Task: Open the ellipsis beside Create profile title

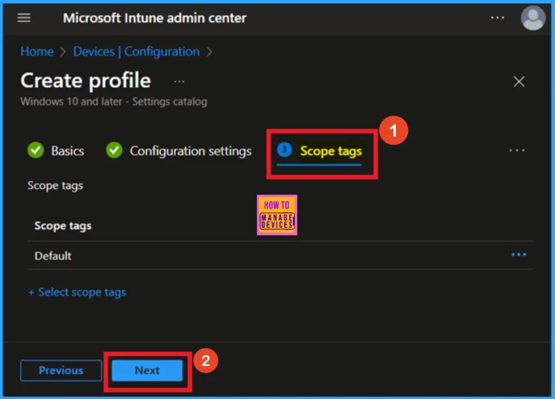Action: tap(179, 81)
